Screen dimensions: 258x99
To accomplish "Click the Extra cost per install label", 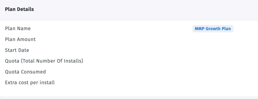I will [30, 82].
